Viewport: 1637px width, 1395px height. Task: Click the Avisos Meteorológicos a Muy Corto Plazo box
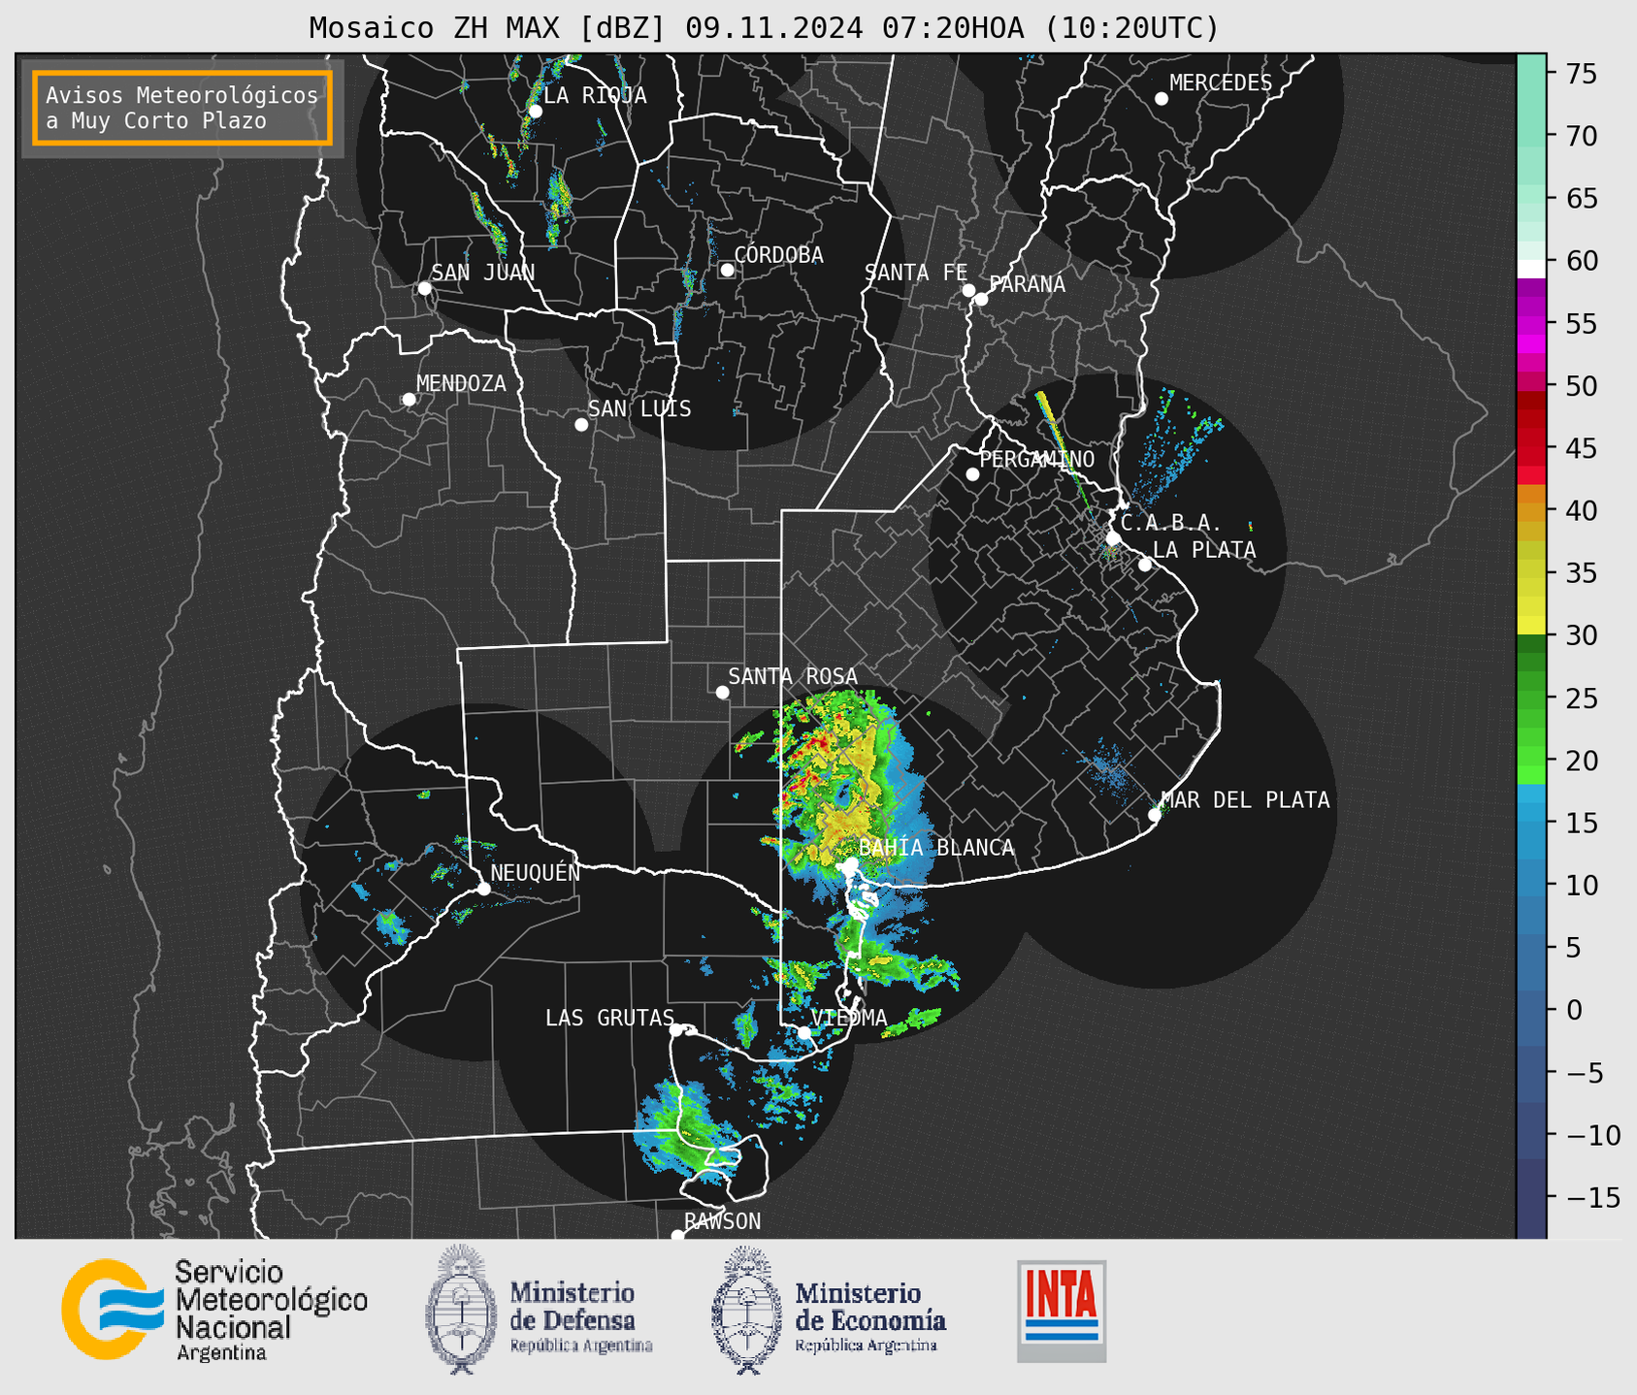coord(182,108)
